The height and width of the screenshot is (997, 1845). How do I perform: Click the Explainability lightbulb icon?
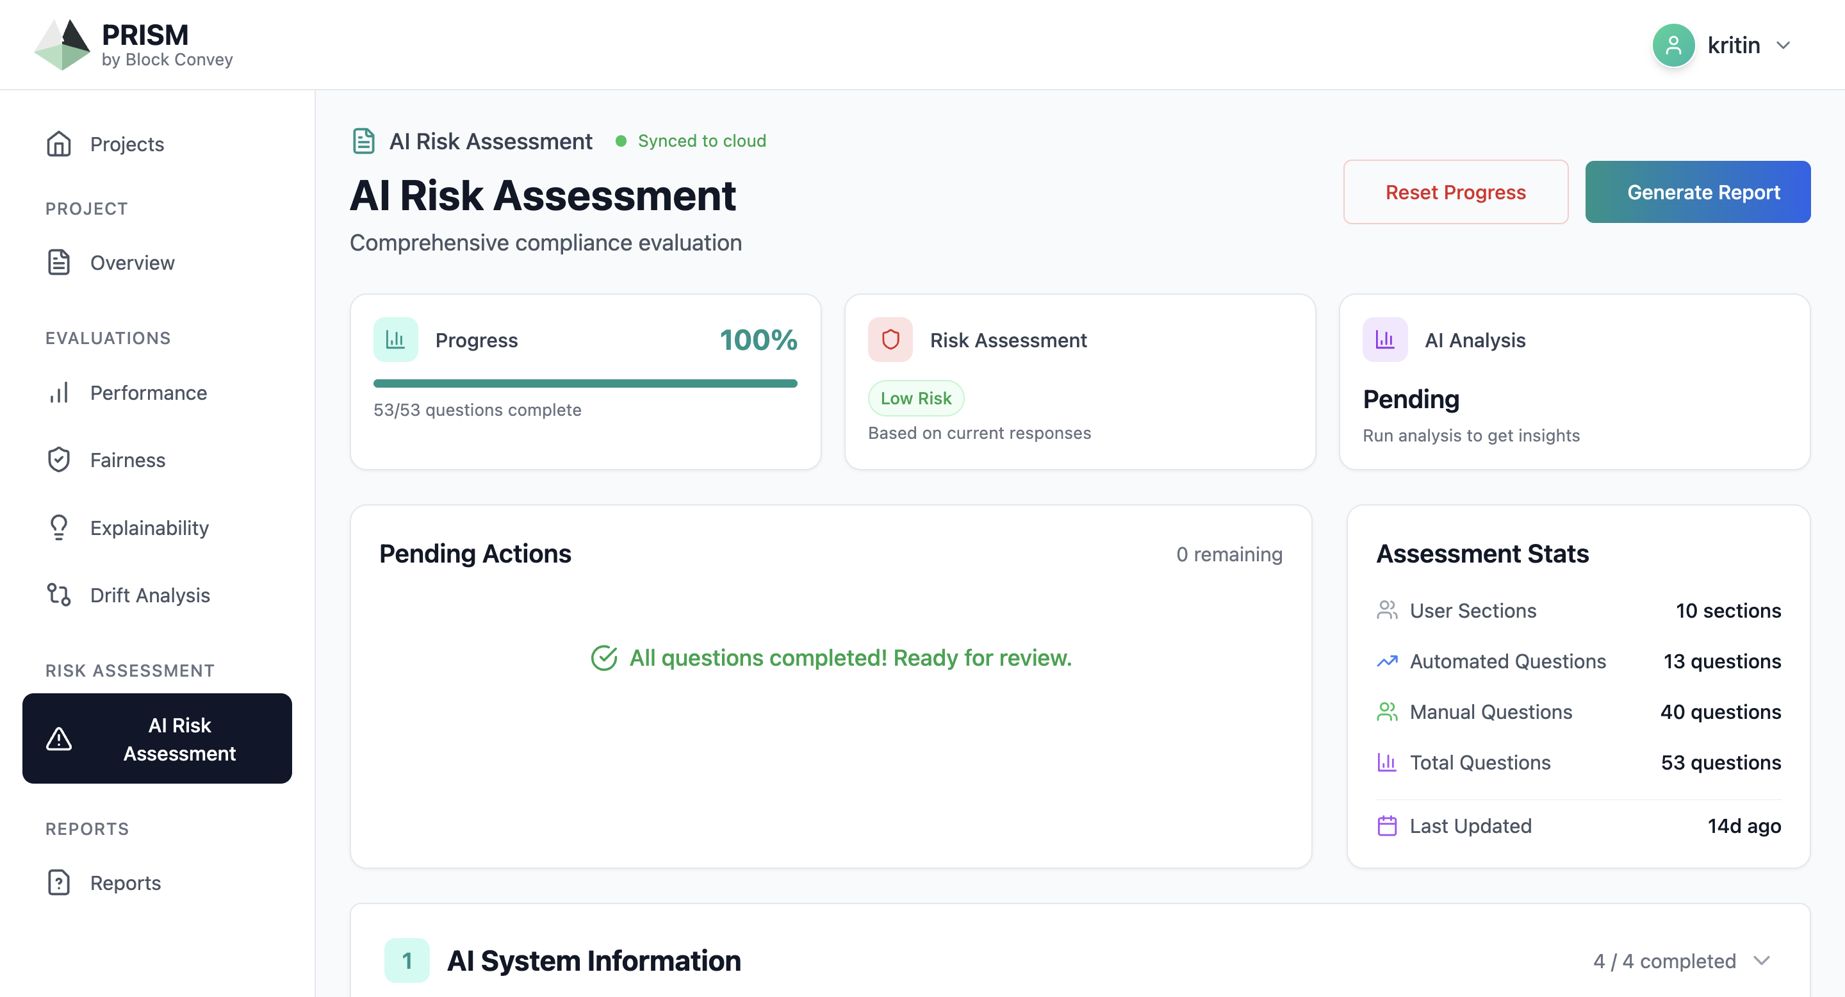[x=59, y=528]
